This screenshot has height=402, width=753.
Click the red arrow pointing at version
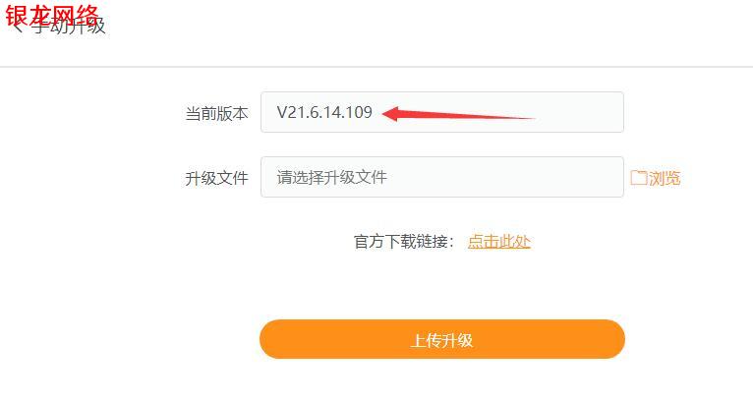(459, 114)
